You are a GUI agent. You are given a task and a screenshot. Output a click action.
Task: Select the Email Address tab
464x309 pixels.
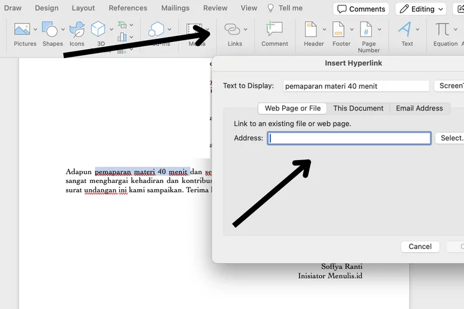419,108
